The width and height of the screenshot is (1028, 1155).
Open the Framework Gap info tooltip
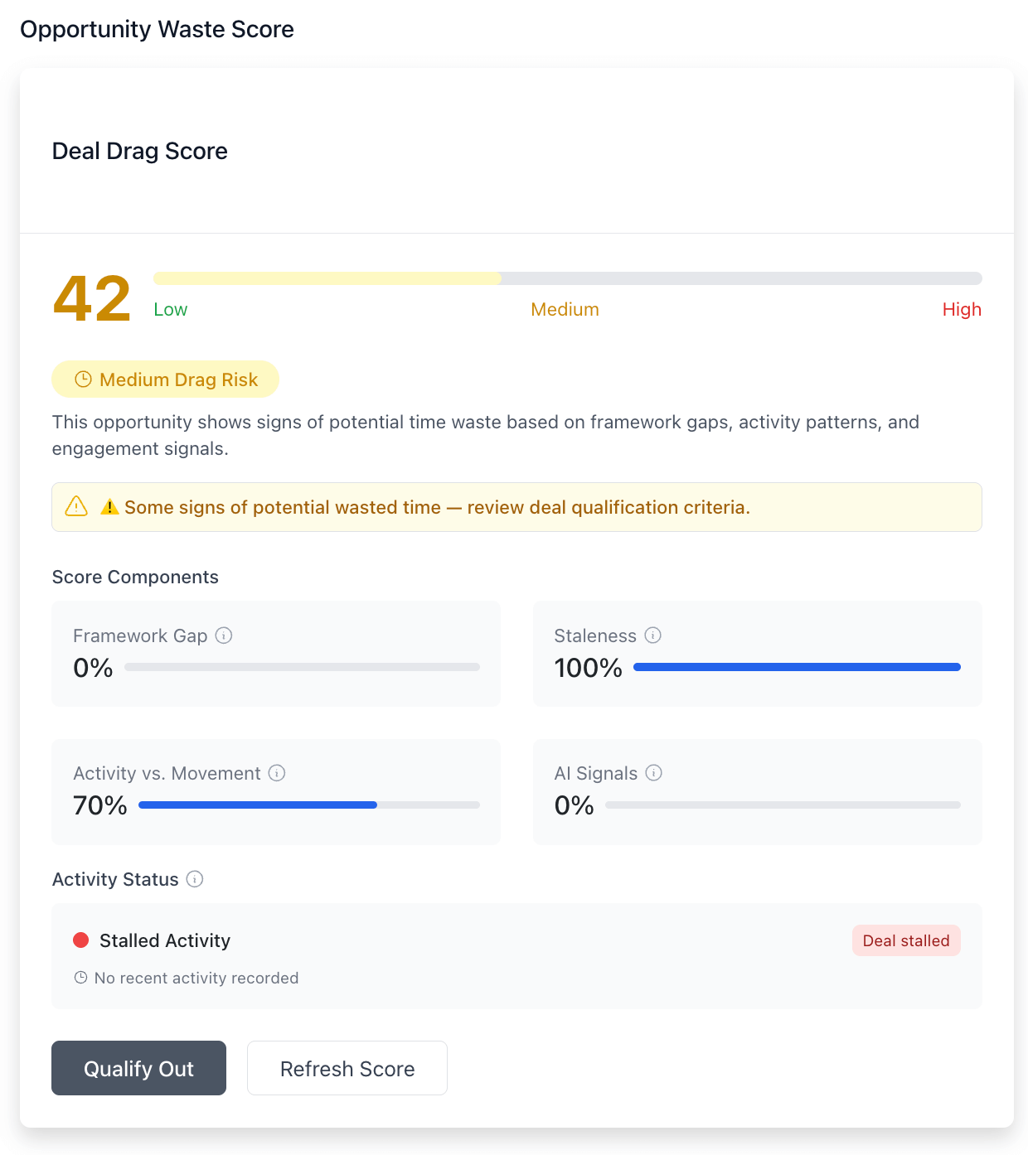224,635
